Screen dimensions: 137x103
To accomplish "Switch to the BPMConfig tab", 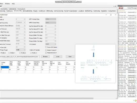I will tap(50, 11).
